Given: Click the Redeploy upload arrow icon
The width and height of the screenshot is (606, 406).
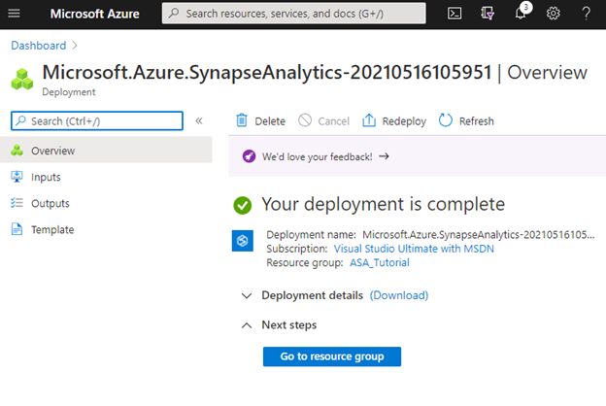Looking at the screenshot, I should (369, 120).
